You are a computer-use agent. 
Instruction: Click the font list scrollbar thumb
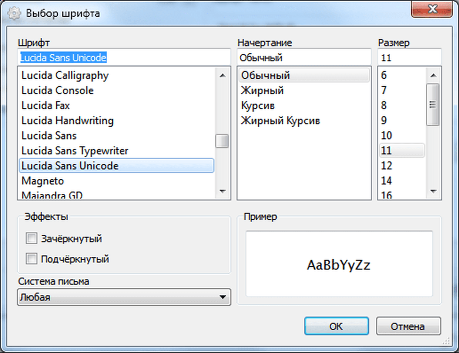coord(222,141)
